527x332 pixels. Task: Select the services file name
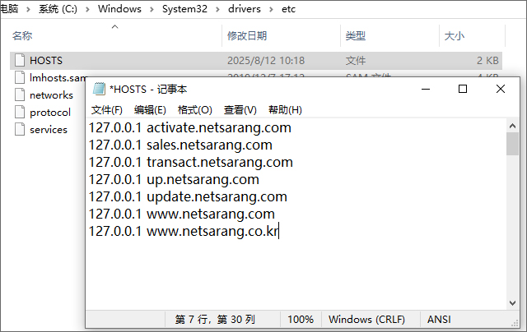(x=49, y=130)
